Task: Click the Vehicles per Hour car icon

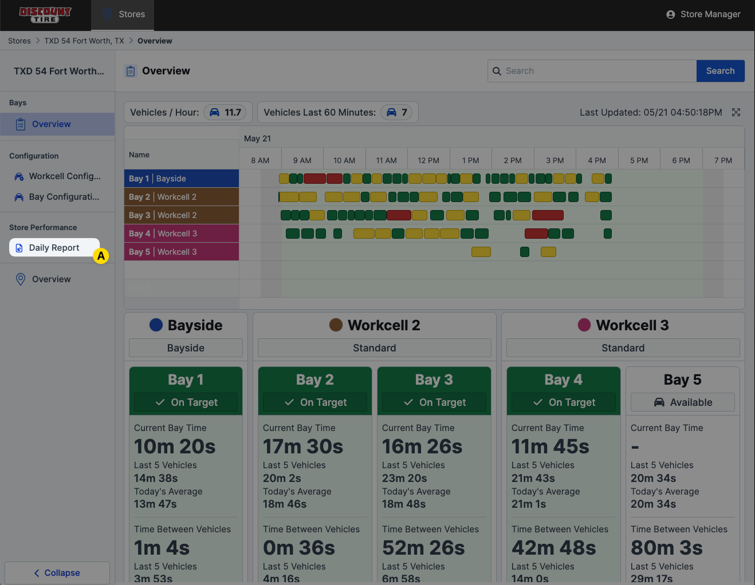Action: pyautogui.click(x=214, y=112)
